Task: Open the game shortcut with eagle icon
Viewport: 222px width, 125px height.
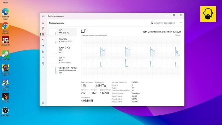Action: pyautogui.click(x=6, y=70)
